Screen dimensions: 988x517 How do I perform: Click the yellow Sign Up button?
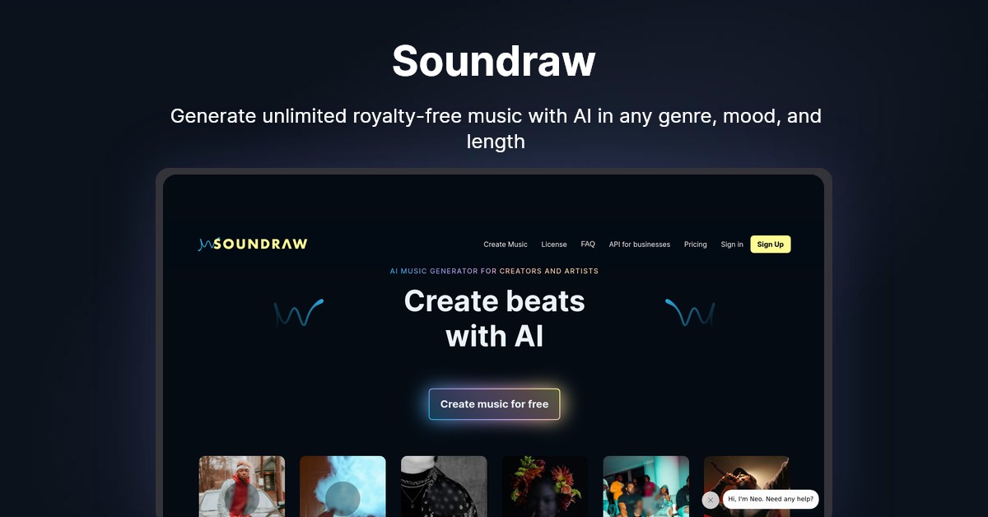(771, 245)
